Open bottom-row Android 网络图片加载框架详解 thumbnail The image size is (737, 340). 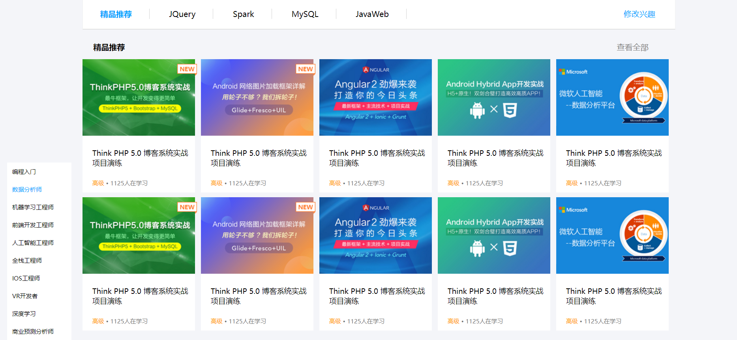[x=257, y=235]
